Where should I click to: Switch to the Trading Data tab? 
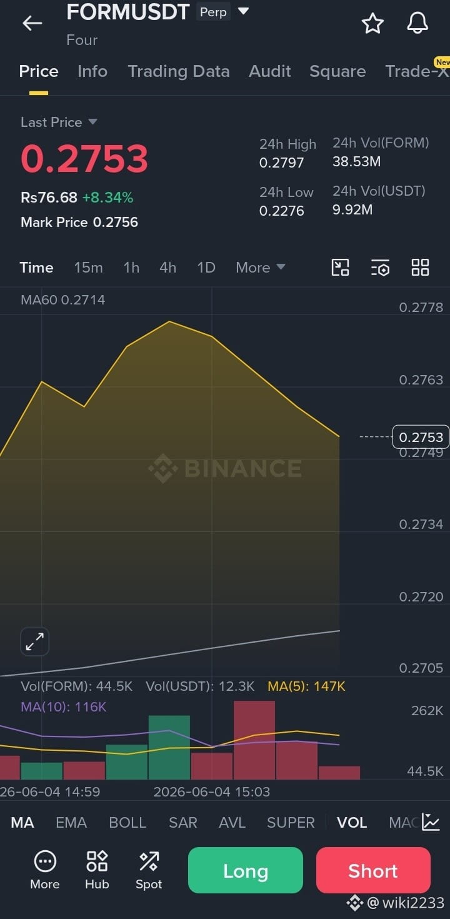coord(179,71)
